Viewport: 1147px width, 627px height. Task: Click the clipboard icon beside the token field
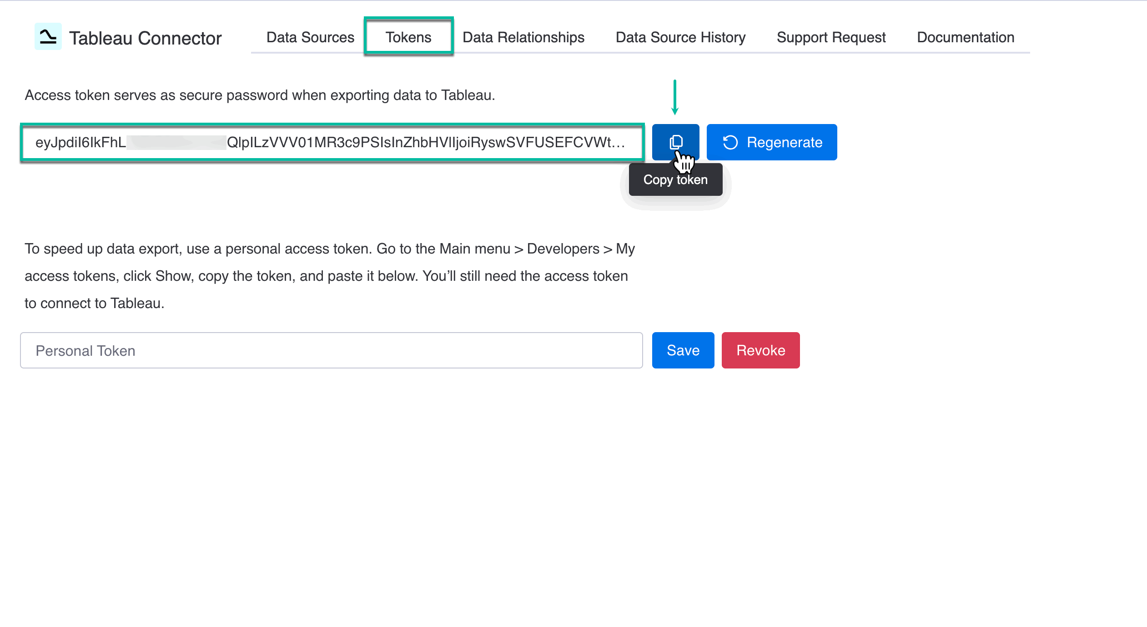pyautogui.click(x=676, y=142)
